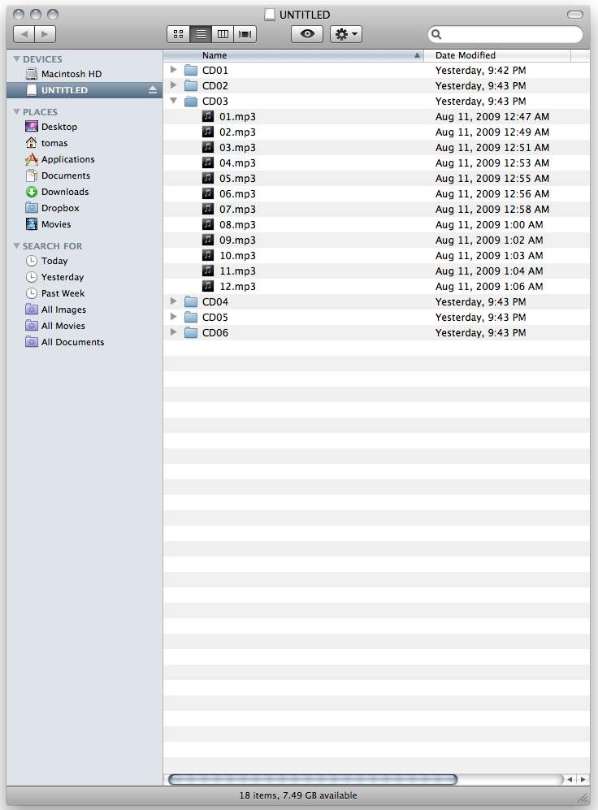Expand the CD05 folder
This screenshot has width=598, height=810.
(x=173, y=318)
